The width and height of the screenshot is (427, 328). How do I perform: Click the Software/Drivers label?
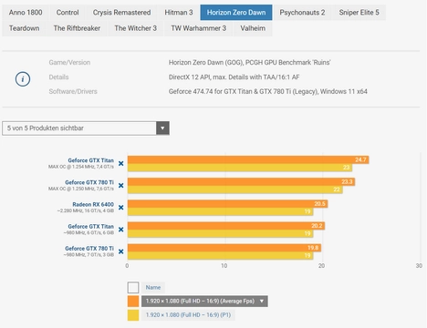[x=73, y=91]
